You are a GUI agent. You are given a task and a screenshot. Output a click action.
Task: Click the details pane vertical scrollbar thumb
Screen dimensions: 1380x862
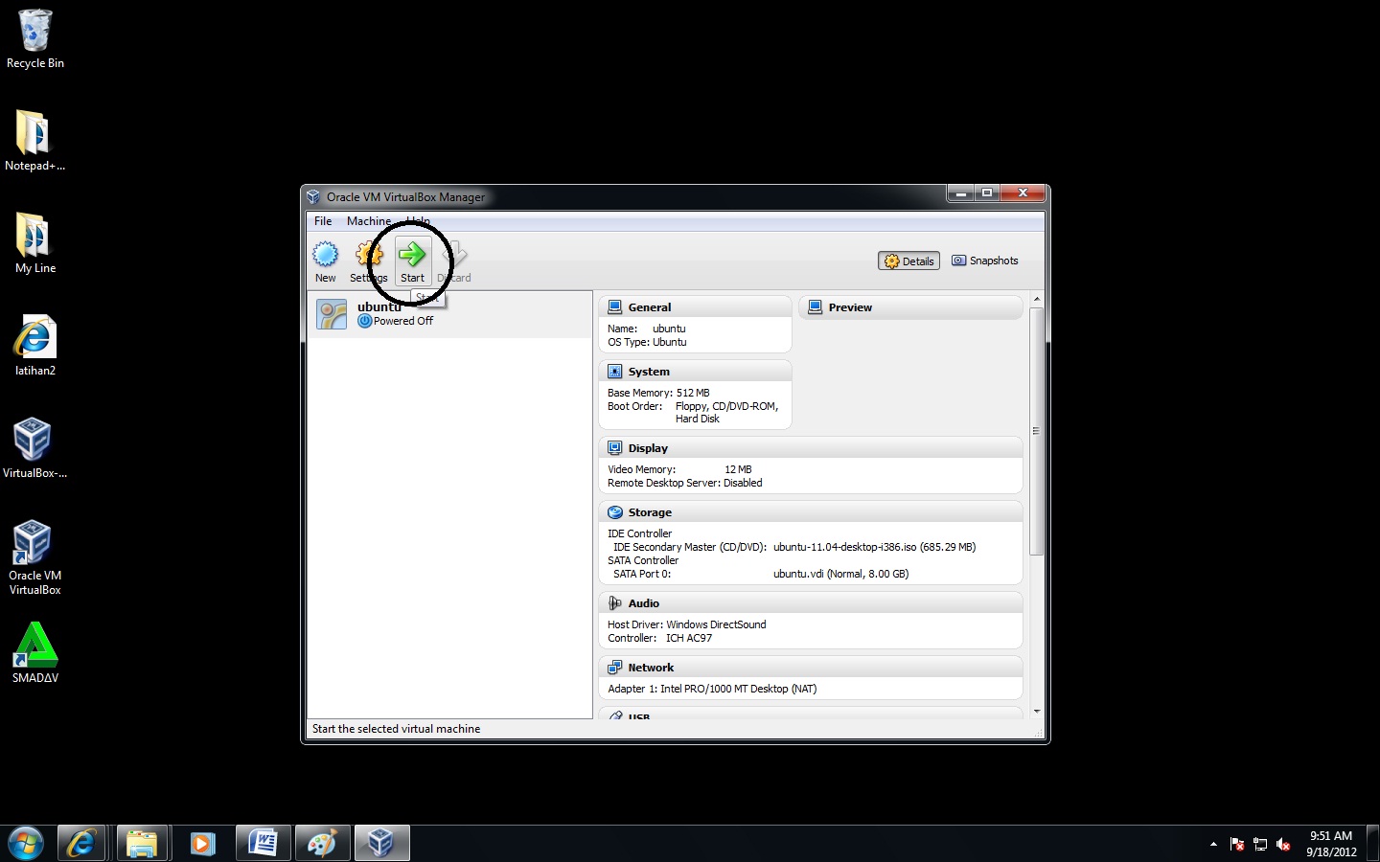(1037, 431)
